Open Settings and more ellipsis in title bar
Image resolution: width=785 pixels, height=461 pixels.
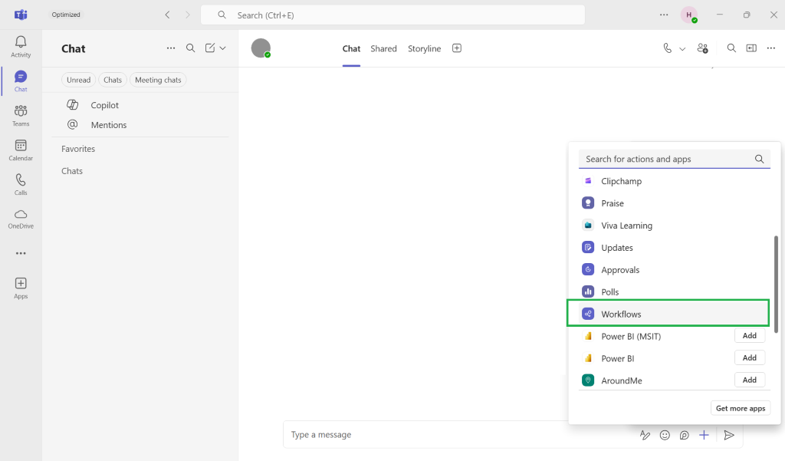pyautogui.click(x=664, y=15)
